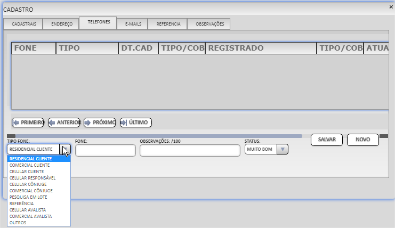Switch to the Cadastrais tab

pyautogui.click(x=23, y=24)
